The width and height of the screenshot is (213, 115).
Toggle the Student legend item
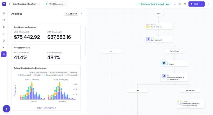click(37, 75)
